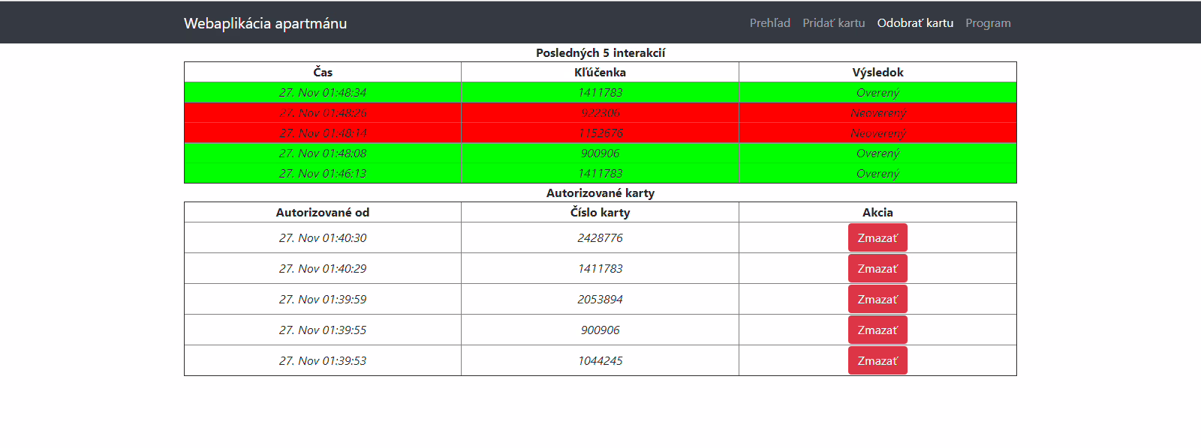This screenshot has width=1201, height=448.
Task: Click the Posledných 5 interakcií heading
Action: click(600, 53)
